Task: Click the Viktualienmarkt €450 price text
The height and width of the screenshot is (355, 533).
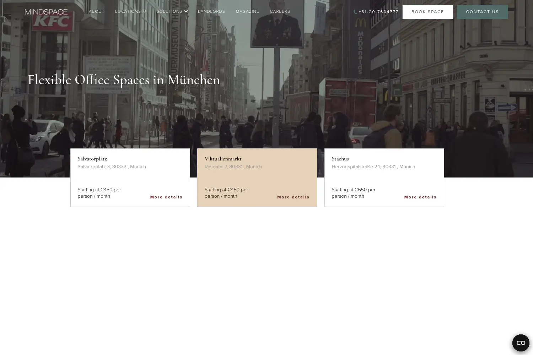Action: click(226, 193)
